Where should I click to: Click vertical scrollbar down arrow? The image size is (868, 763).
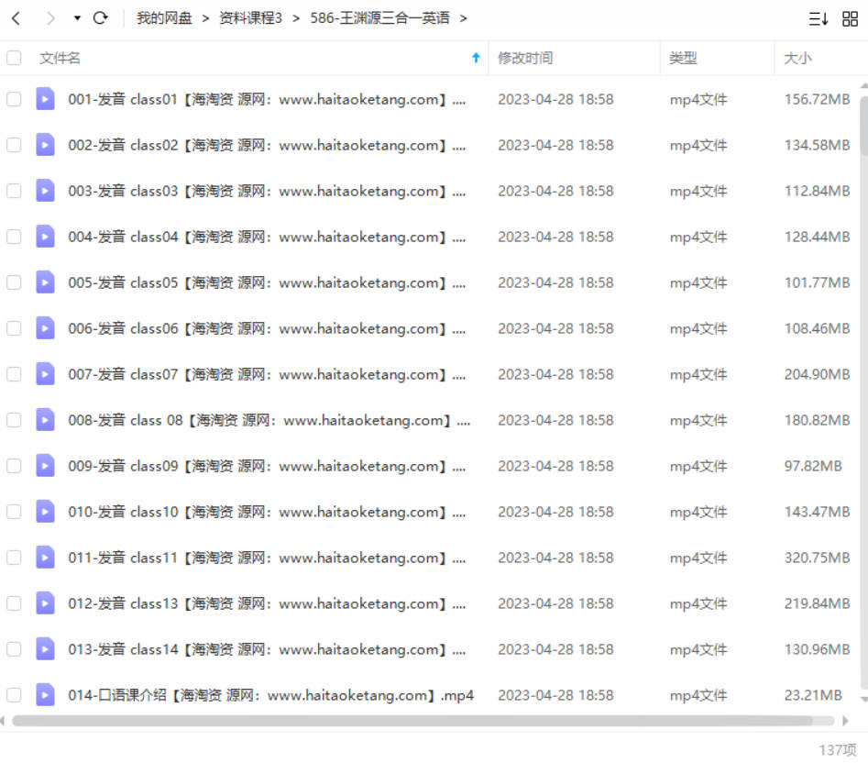coord(863,700)
